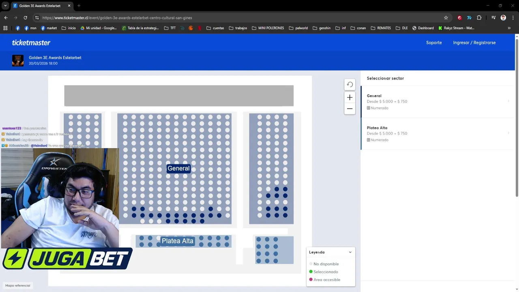This screenshot has width=519, height=292.
Task: Expand the Platea Alta sector chevron
Action: (508, 133)
